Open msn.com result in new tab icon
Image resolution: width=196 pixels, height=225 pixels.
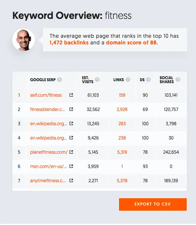point(71,166)
